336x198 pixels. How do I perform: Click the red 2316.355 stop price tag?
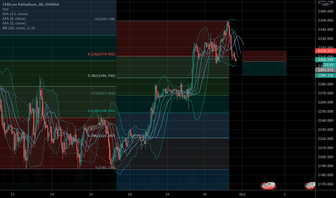[x=326, y=51]
